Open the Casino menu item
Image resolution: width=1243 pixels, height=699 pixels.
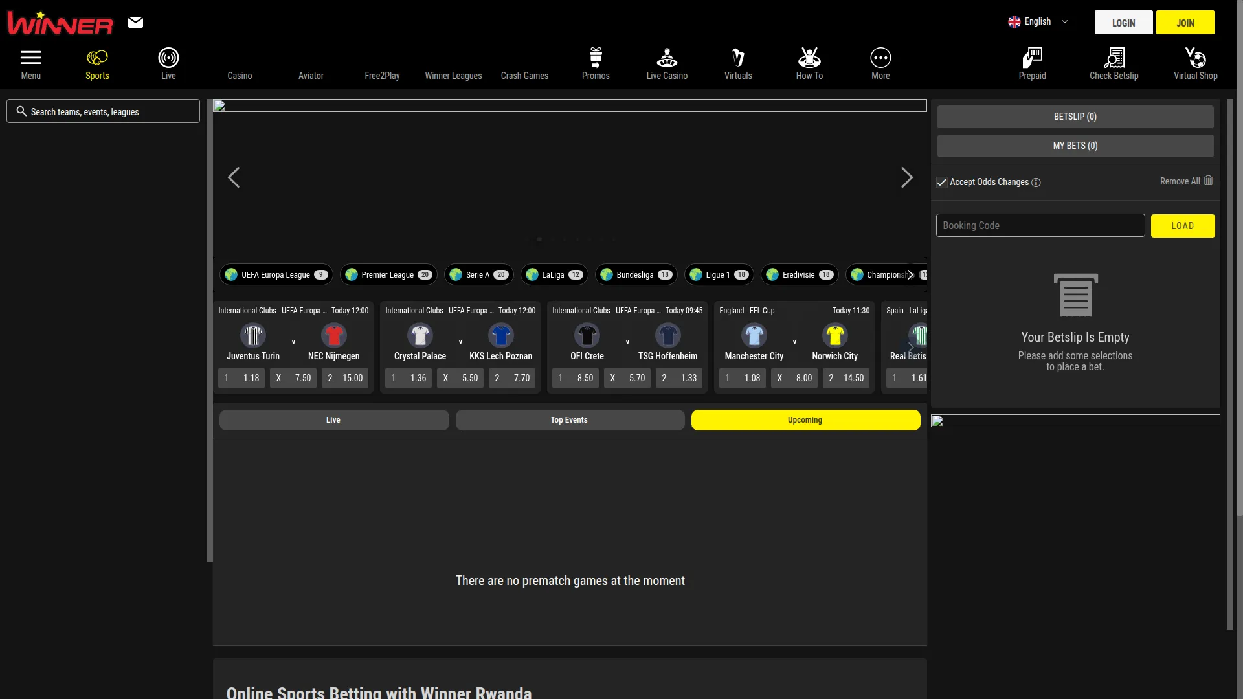240,76
